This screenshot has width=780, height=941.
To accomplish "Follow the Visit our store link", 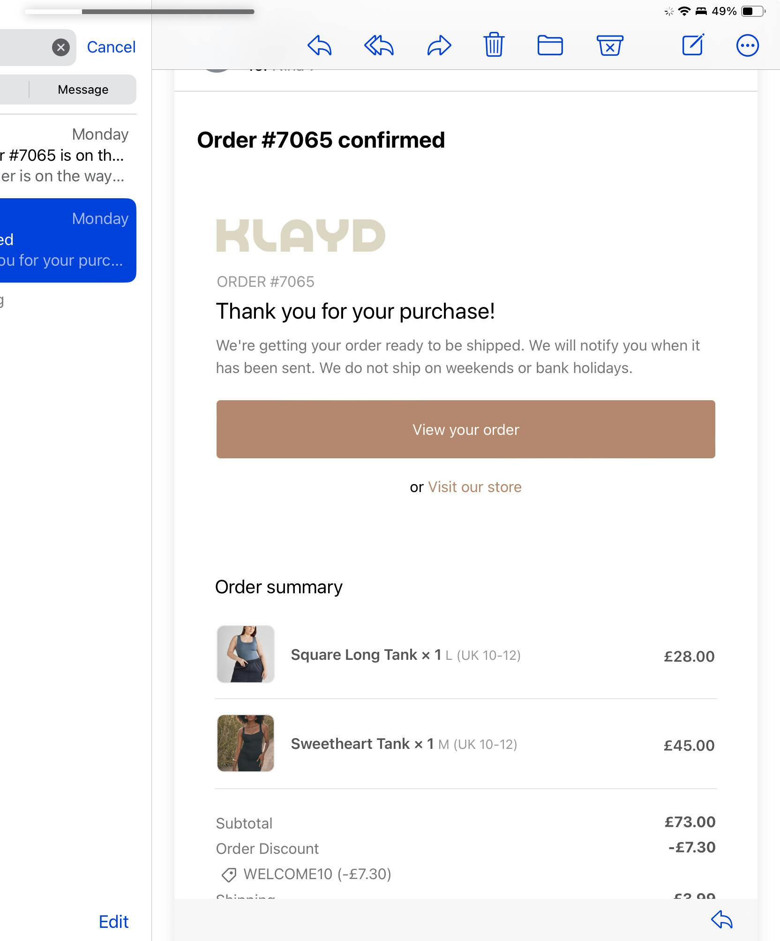I will click(474, 487).
